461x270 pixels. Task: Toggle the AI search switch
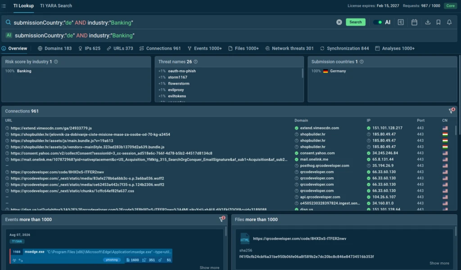click(377, 22)
